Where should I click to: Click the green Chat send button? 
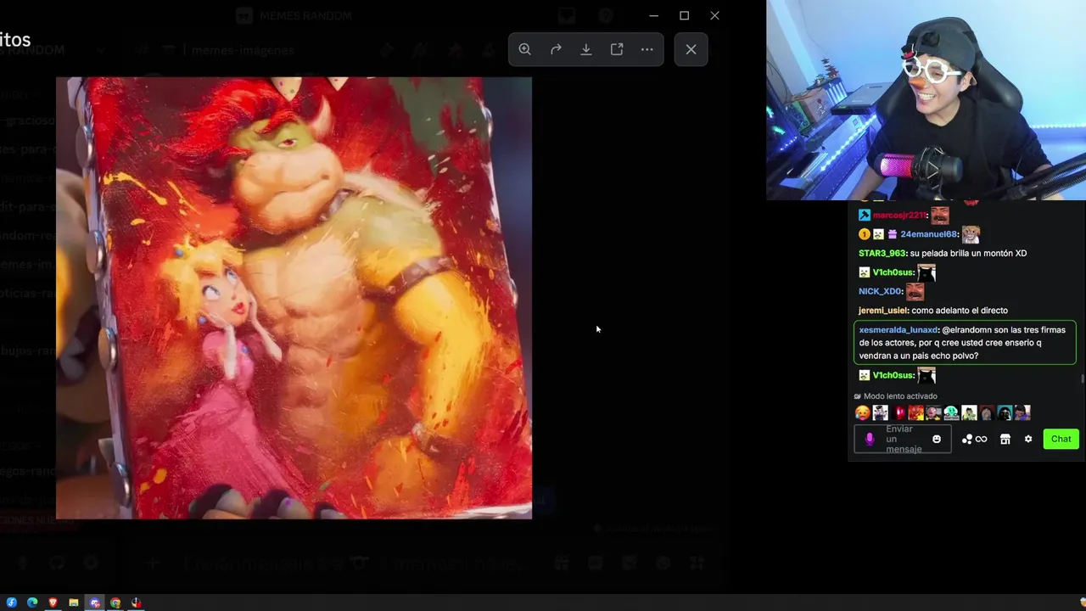pyautogui.click(x=1061, y=439)
